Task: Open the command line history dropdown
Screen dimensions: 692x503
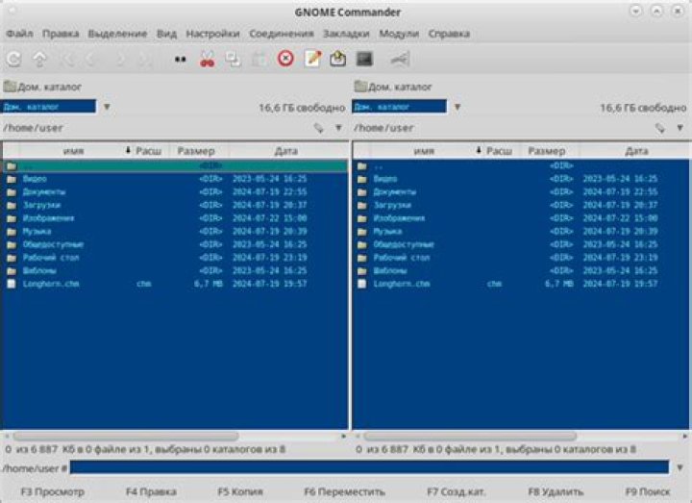Action: [680, 467]
